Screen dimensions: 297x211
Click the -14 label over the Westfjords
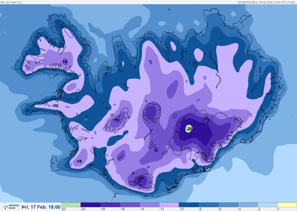[x=64, y=62]
